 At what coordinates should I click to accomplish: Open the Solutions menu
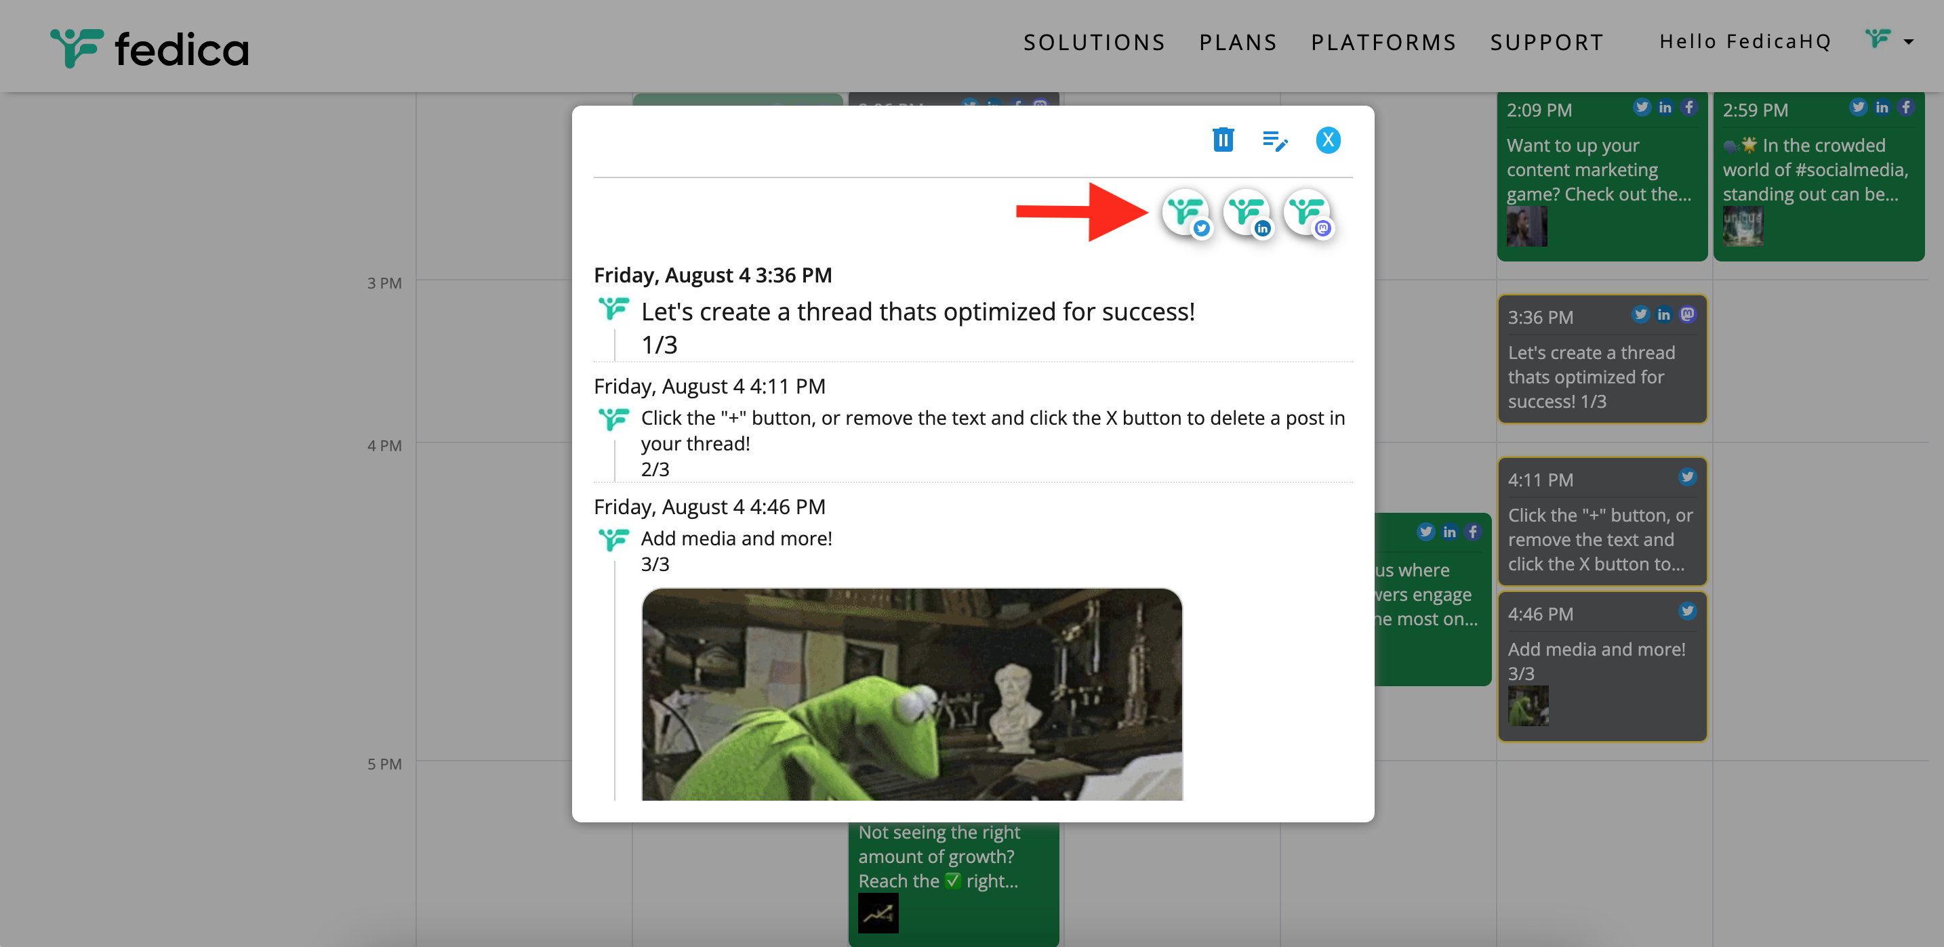pyautogui.click(x=1094, y=42)
